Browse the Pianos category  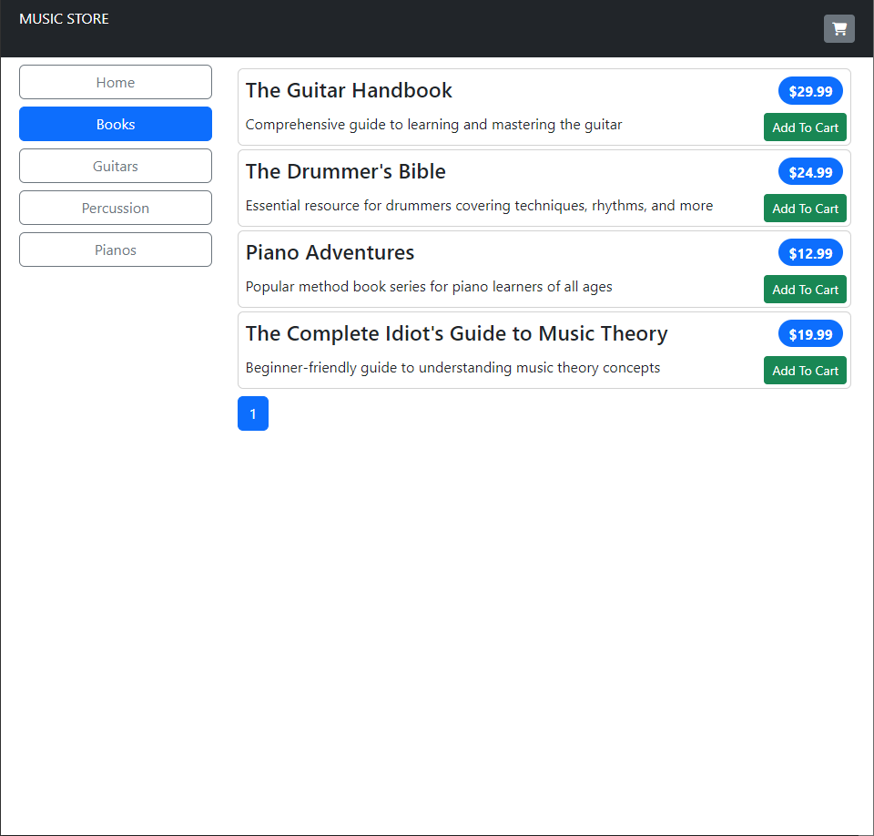click(x=116, y=250)
